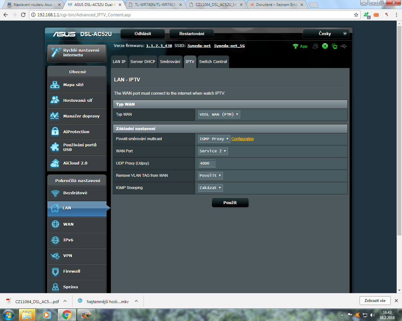Image resolution: width=402 pixels, height=321 pixels.
Task: Open the Hostovaná síť guest network section
Action: tap(77, 100)
